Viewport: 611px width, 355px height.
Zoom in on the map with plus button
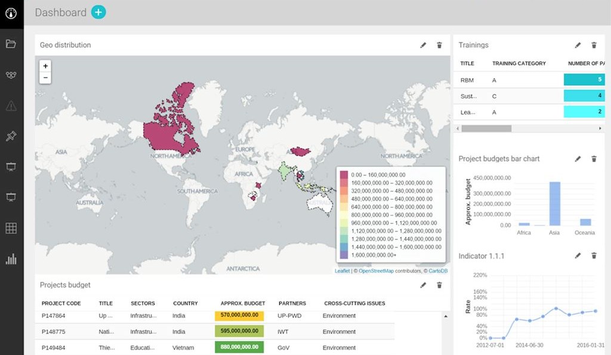pos(45,66)
